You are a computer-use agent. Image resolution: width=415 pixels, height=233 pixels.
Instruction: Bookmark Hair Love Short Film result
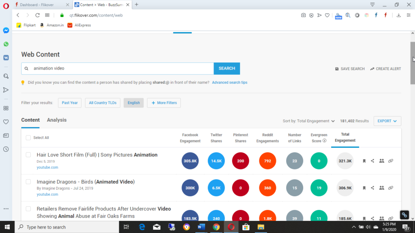click(364, 161)
